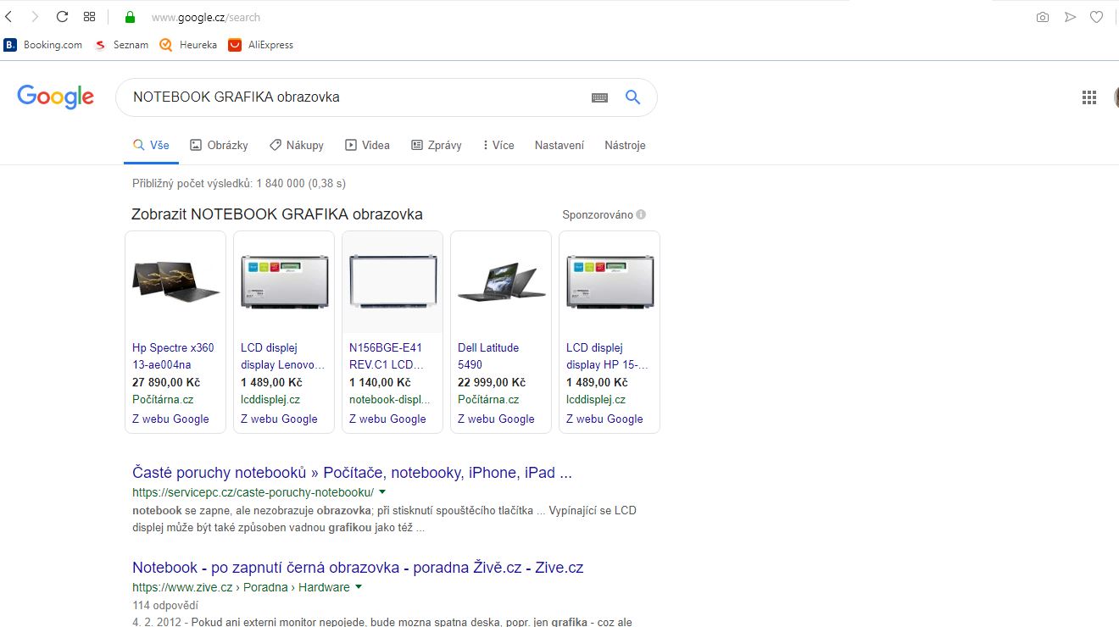This screenshot has width=1119, height=627.
Task: Click the 27 890,00 Kč price
Action: click(x=166, y=382)
